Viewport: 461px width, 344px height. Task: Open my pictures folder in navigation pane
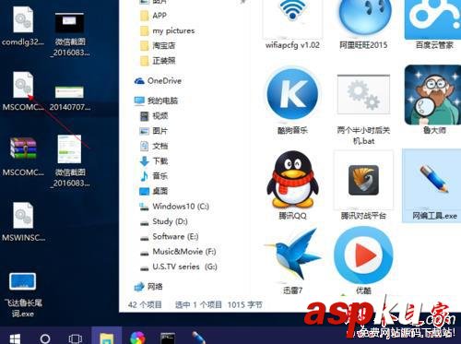pos(167,30)
